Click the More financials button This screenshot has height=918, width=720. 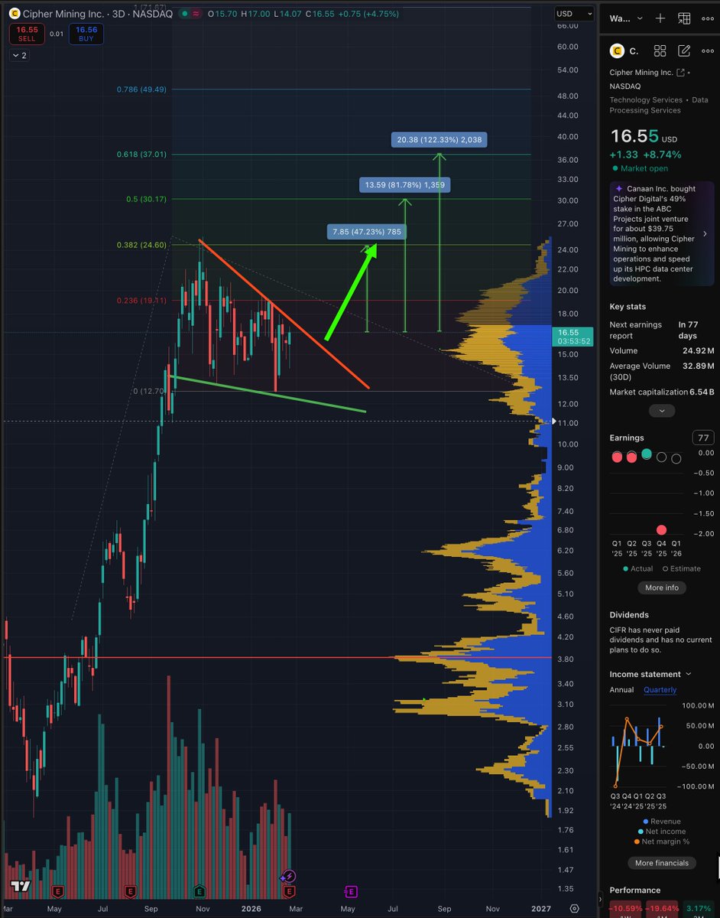[x=661, y=863]
